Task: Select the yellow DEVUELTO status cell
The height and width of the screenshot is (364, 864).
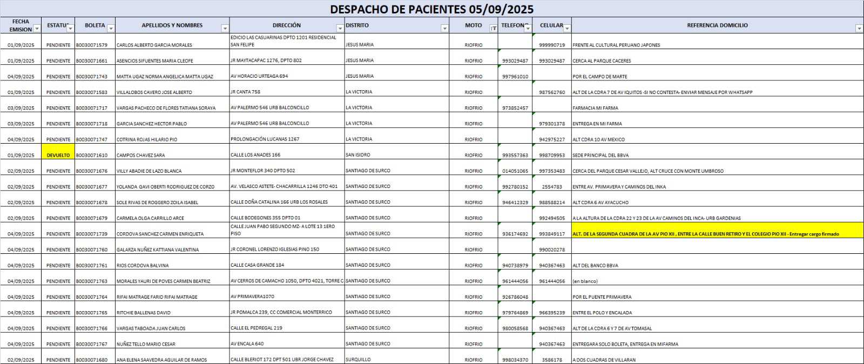Action: pyautogui.click(x=58, y=155)
